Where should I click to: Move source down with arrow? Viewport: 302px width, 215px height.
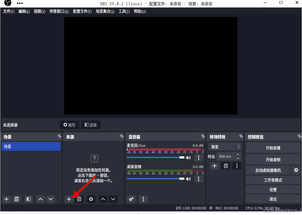tap(113, 199)
